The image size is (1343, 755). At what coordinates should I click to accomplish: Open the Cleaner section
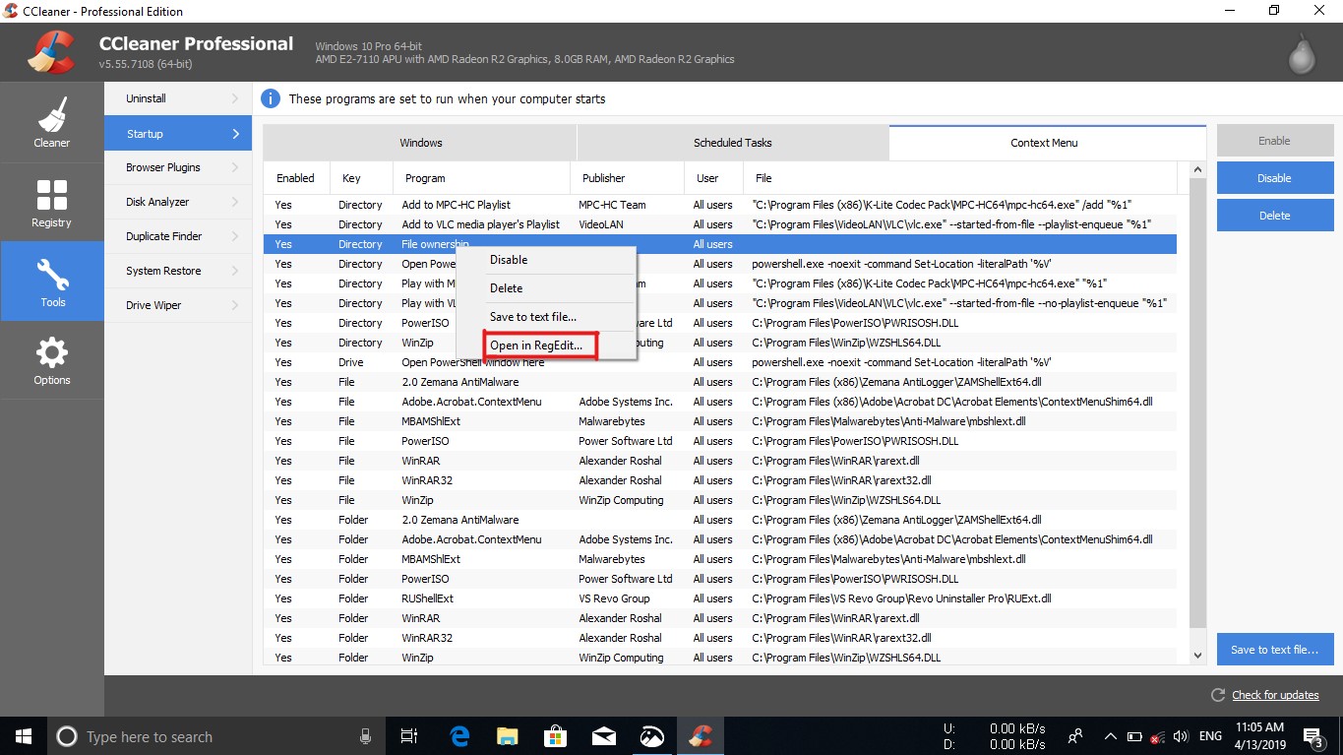tap(51, 122)
